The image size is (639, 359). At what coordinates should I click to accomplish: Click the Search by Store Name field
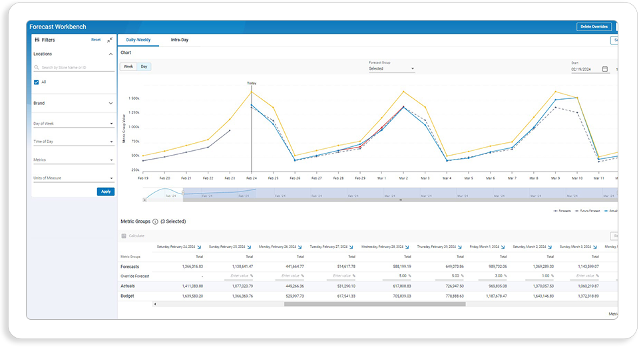73,68
